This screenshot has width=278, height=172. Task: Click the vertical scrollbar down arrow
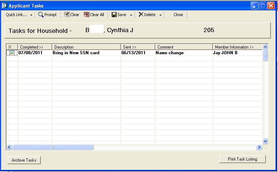pyautogui.click(x=265, y=141)
